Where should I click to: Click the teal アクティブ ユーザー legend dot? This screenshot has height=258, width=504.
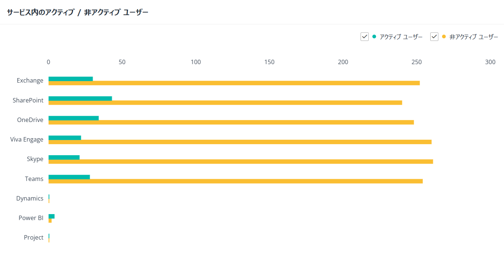374,36
